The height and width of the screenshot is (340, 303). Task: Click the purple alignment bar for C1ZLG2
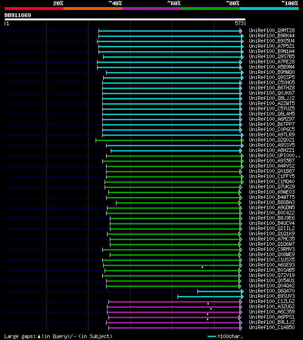[174, 302]
